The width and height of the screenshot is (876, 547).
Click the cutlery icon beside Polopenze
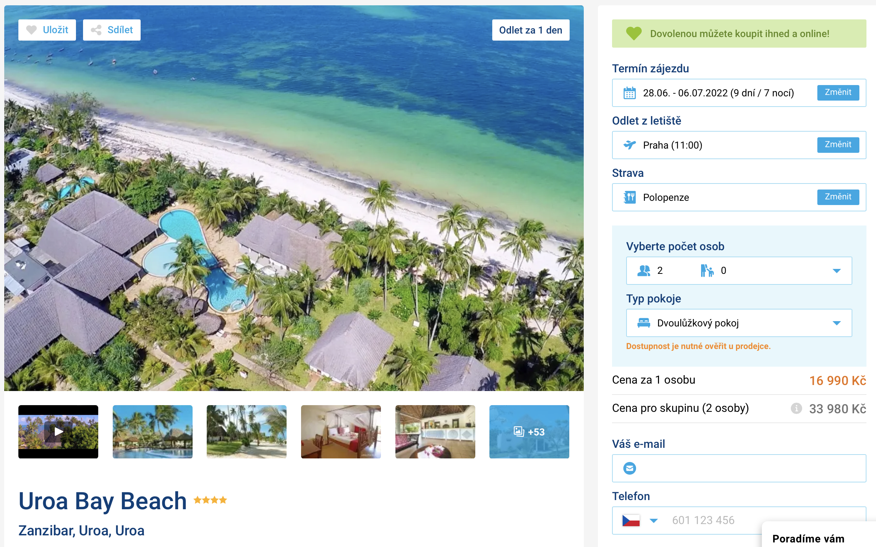(x=629, y=198)
